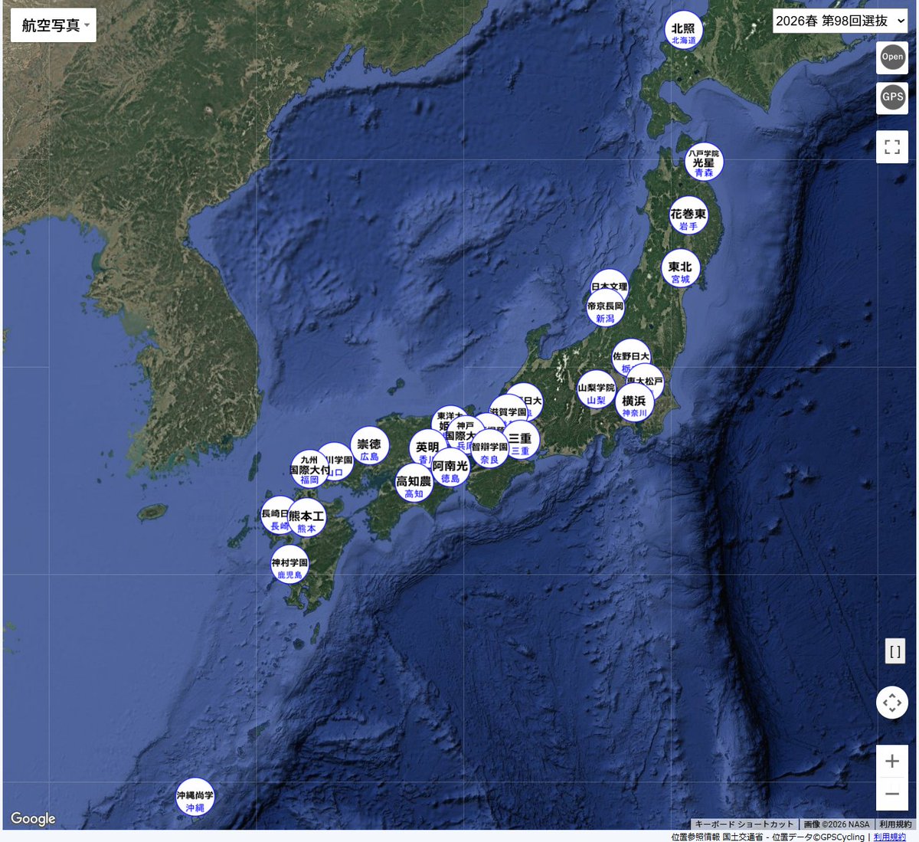919x842 pixels.
Task: Select the 花巻東 Iwate marker
Action: (688, 217)
